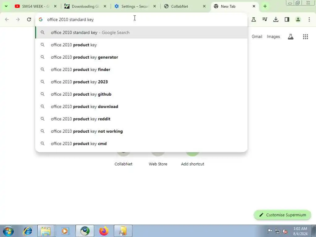Click the Supermium browser taskbar icon
This screenshot has height=237, width=316.
pos(85,231)
